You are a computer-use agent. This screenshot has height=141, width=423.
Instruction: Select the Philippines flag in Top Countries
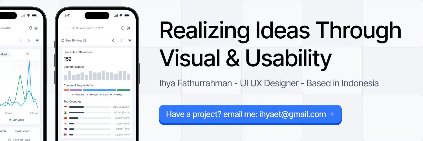pos(65,129)
